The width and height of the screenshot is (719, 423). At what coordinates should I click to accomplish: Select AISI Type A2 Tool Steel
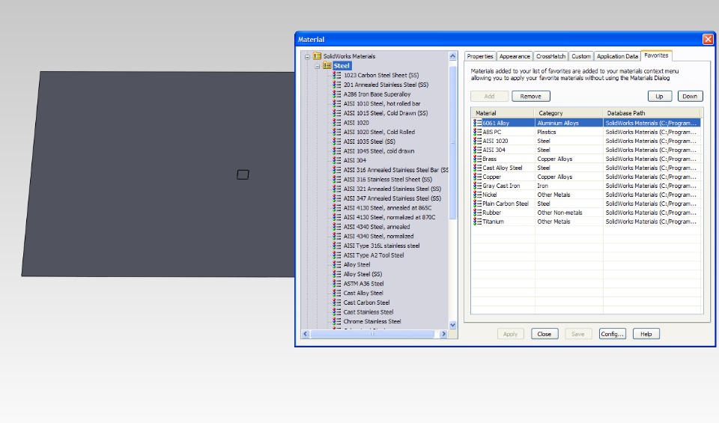[x=374, y=255]
